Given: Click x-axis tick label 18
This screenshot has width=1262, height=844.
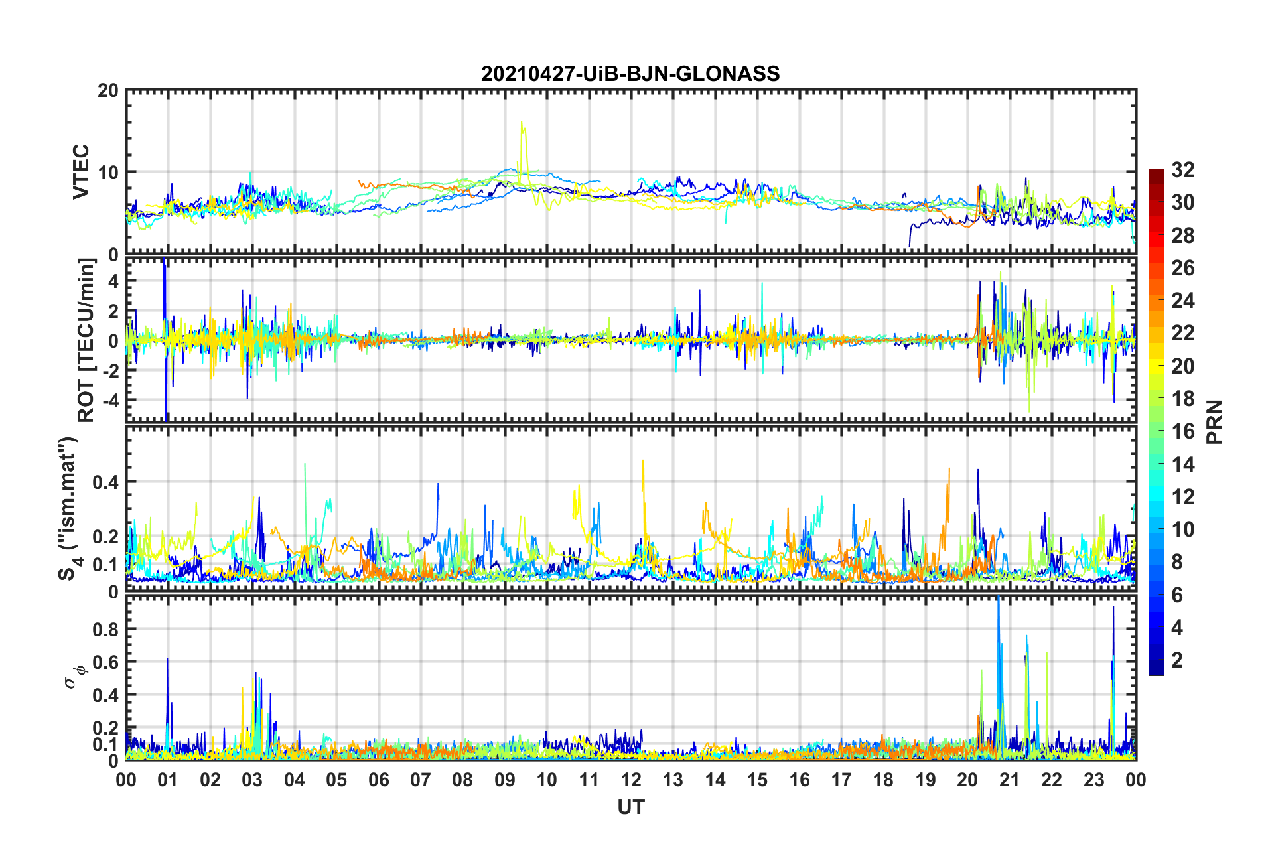Looking at the screenshot, I should point(883,780).
